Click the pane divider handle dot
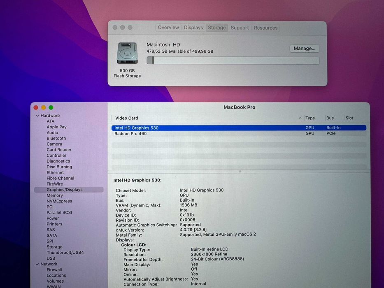This screenshot has height=288, width=384. click(240, 172)
